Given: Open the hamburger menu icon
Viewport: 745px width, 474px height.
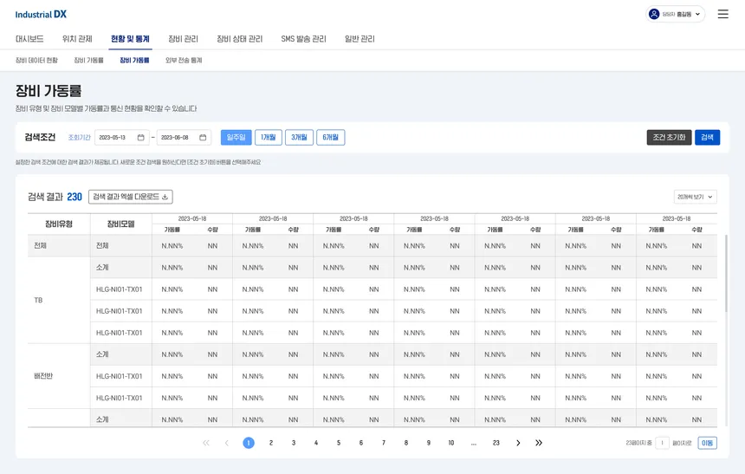Looking at the screenshot, I should (x=722, y=14).
